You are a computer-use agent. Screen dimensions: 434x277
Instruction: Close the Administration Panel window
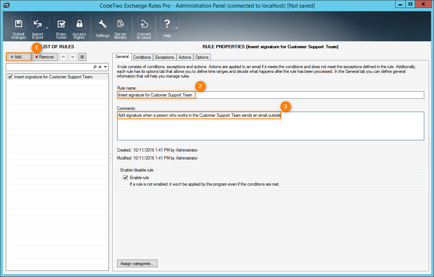pos(423,4)
